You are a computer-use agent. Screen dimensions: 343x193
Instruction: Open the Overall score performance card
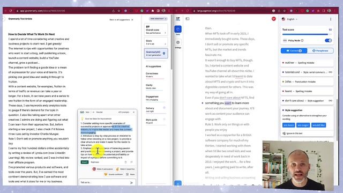pos(156,30)
